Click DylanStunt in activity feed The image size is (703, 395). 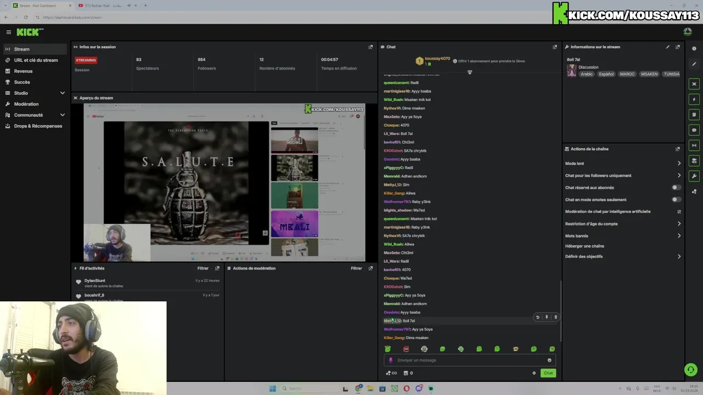coord(94,280)
